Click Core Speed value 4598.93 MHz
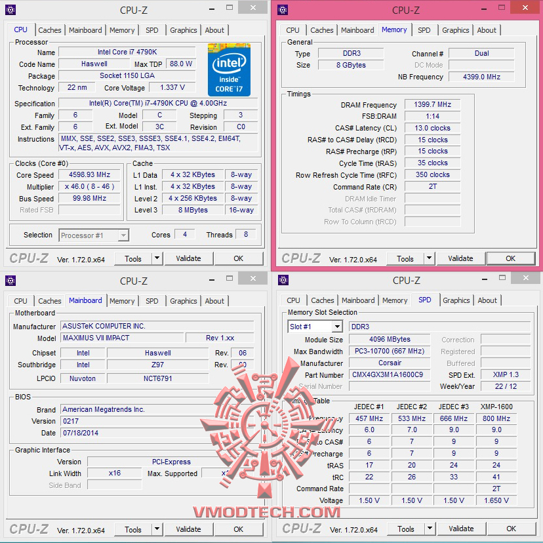543x543 pixels. 89,174
